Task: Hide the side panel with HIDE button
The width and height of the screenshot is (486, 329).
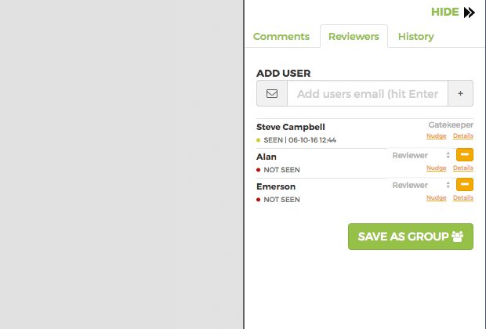Action: point(444,12)
